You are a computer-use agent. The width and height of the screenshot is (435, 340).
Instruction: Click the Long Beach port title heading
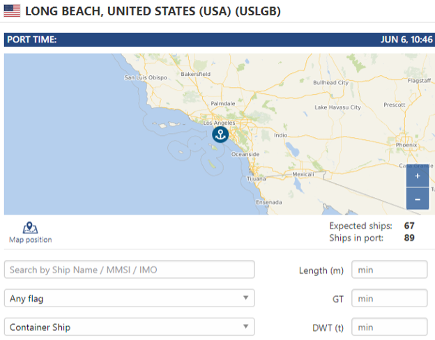(153, 11)
